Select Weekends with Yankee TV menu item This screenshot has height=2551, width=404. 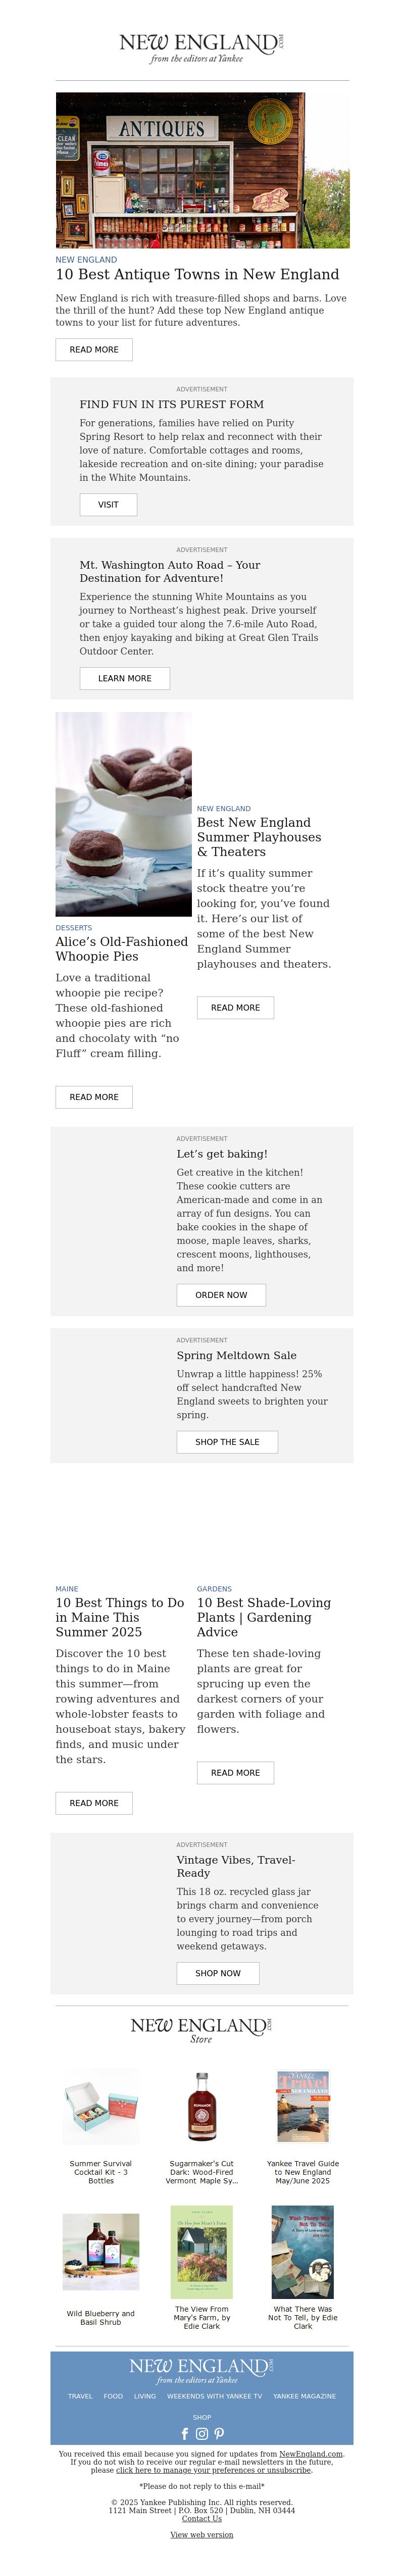tap(215, 2396)
